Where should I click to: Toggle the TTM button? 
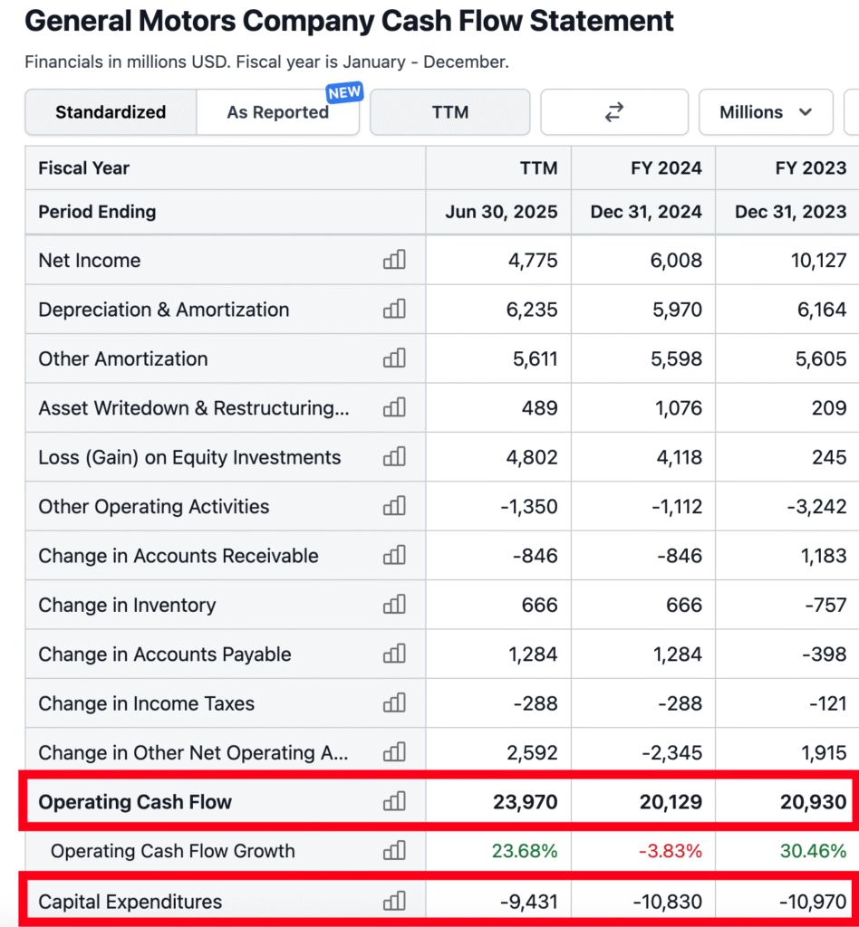click(x=450, y=112)
